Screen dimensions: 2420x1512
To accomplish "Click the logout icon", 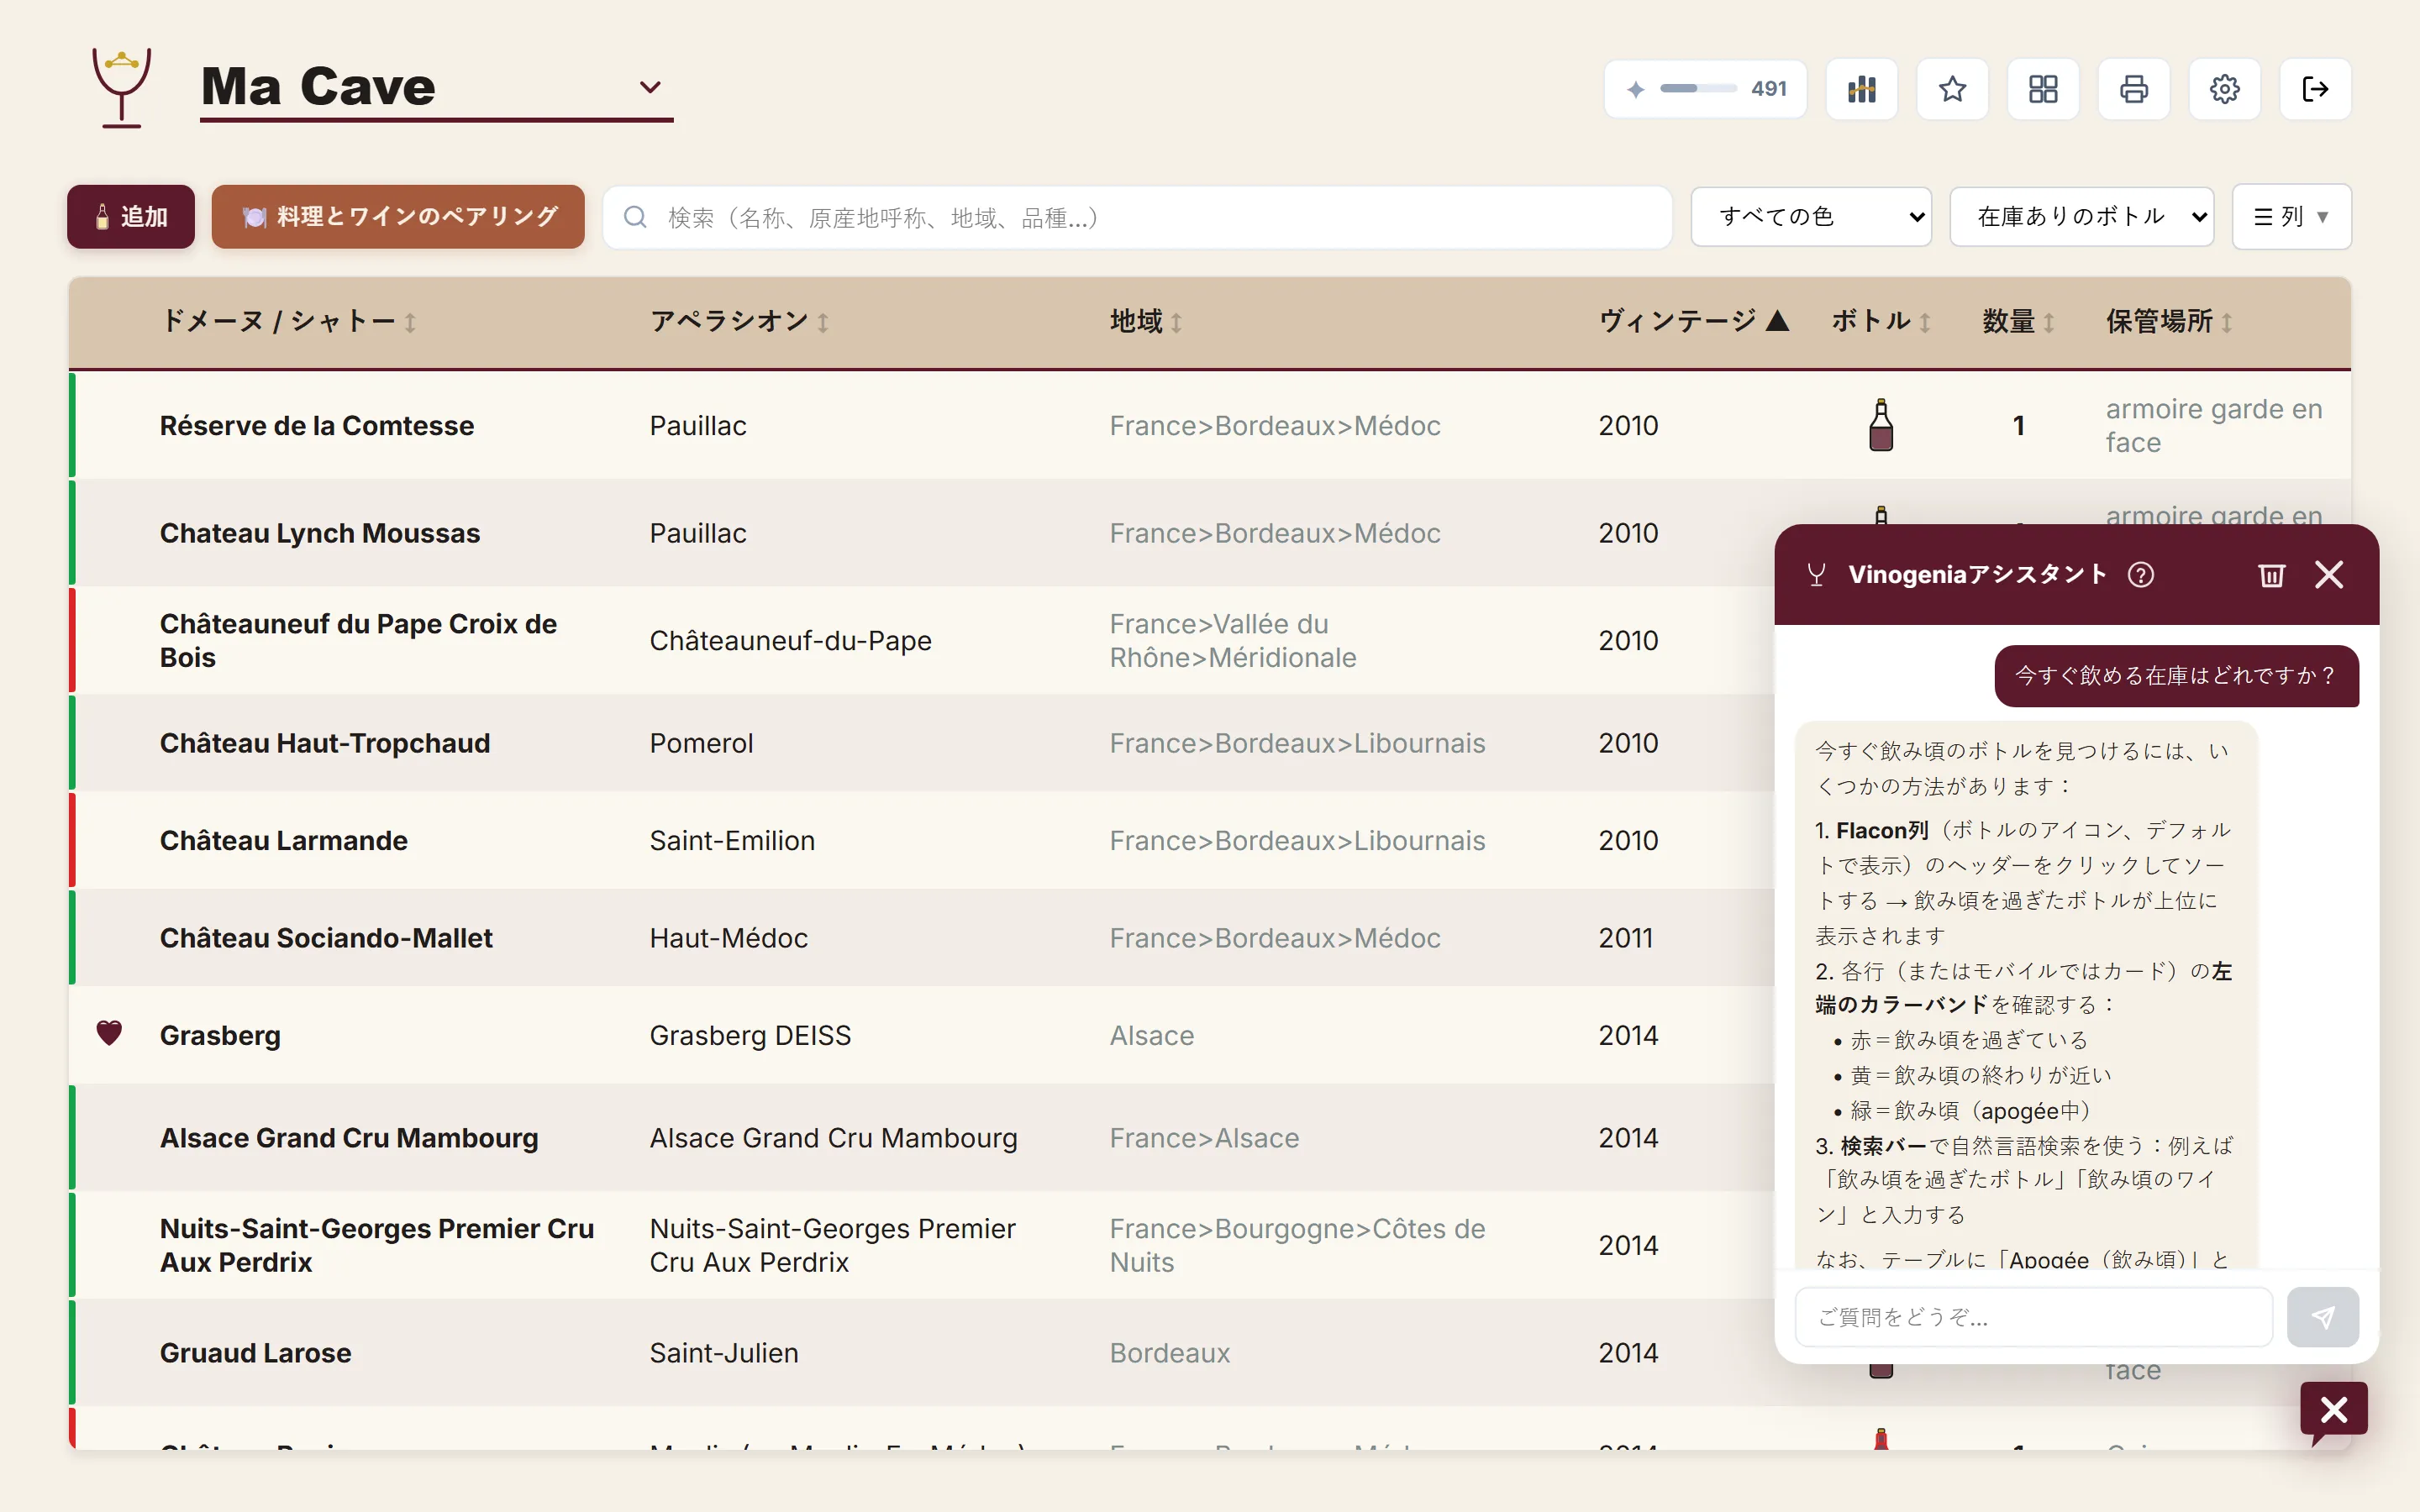I will click(2315, 89).
